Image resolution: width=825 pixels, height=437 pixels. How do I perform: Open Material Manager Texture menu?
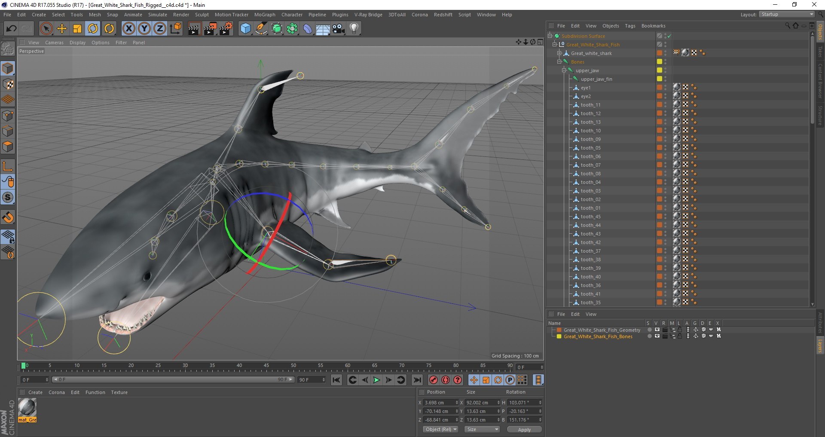(119, 392)
